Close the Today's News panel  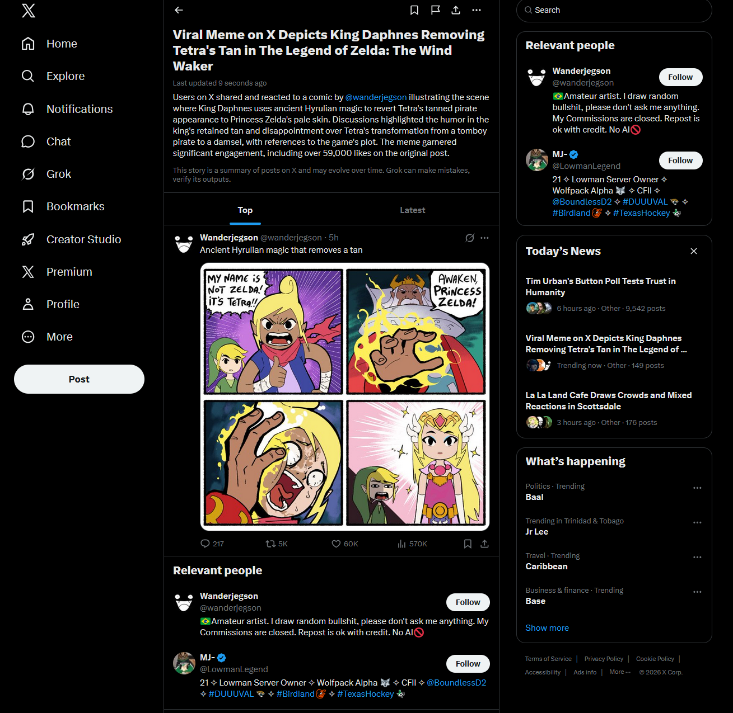click(x=694, y=251)
